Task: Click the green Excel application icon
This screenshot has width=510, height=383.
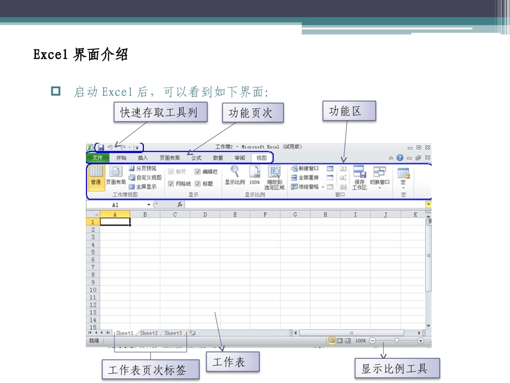Action: click(90, 147)
